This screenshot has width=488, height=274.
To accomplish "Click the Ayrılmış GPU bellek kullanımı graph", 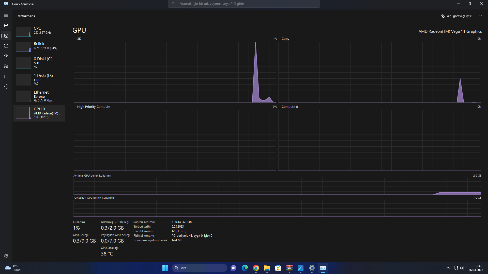I will click(x=277, y=186).
